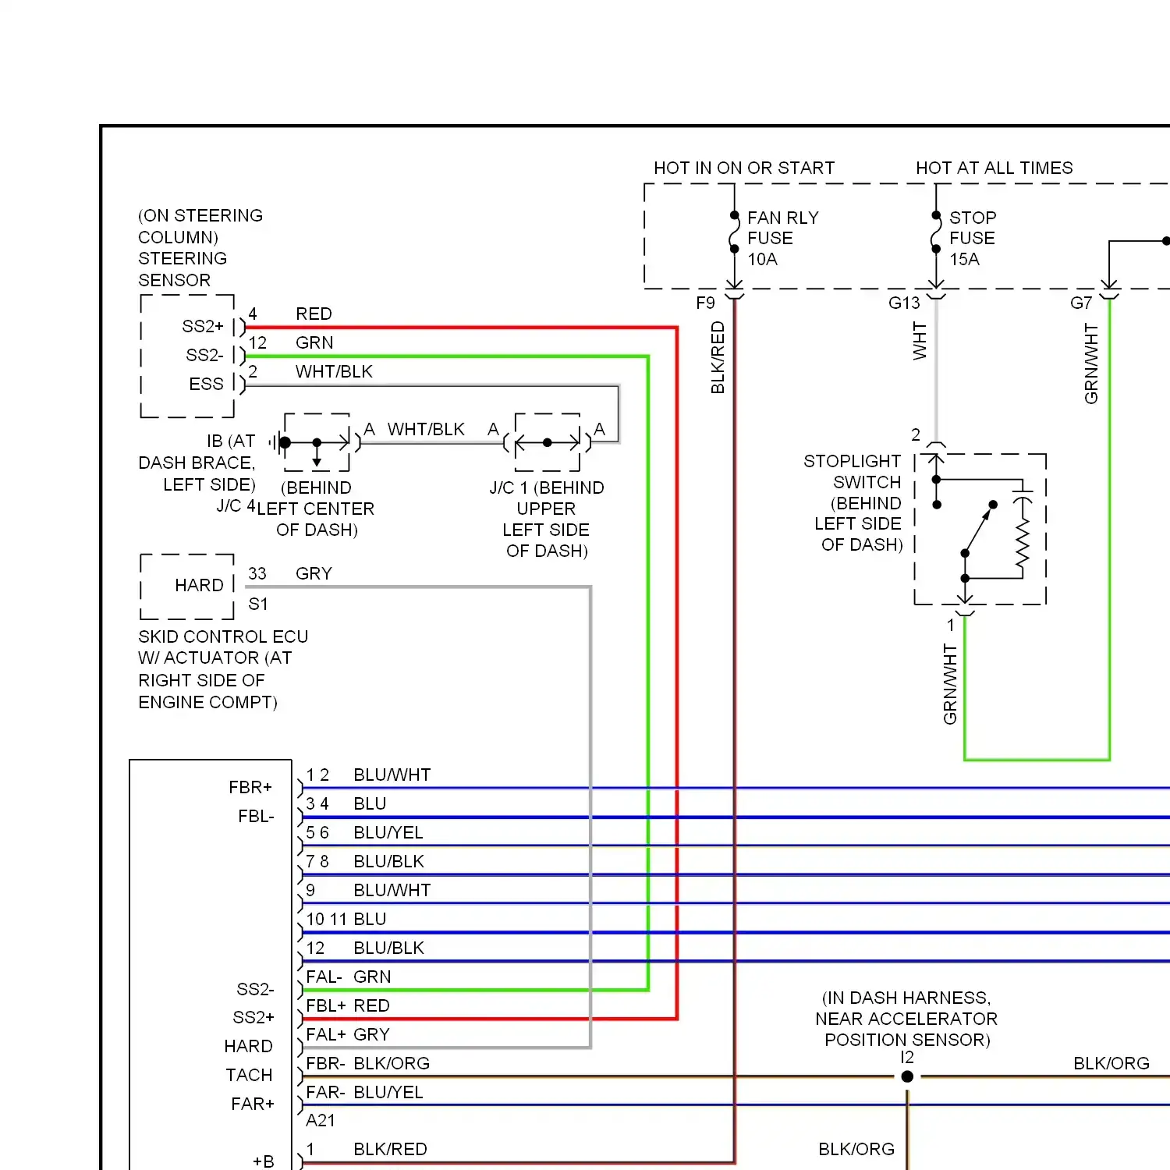Select the IN DASH HARNESS location note
The width and height of the screenshot is (1170, 1170).
(906, 1019)
